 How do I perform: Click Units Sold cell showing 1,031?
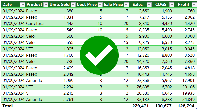click(68, 17)
